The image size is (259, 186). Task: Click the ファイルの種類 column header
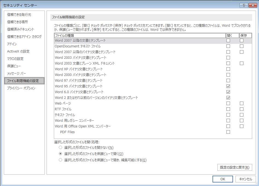[139, 36]
